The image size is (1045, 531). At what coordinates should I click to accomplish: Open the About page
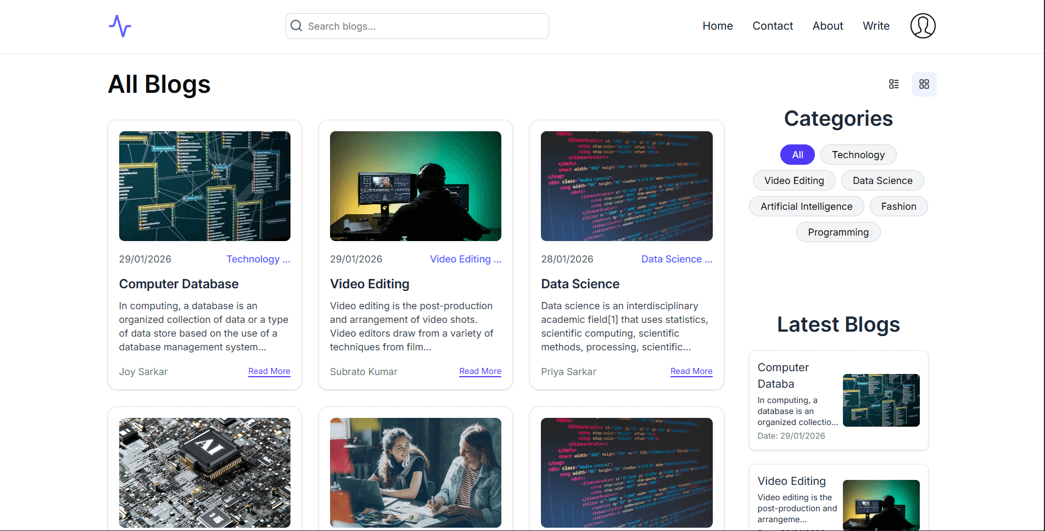[828, 26]
